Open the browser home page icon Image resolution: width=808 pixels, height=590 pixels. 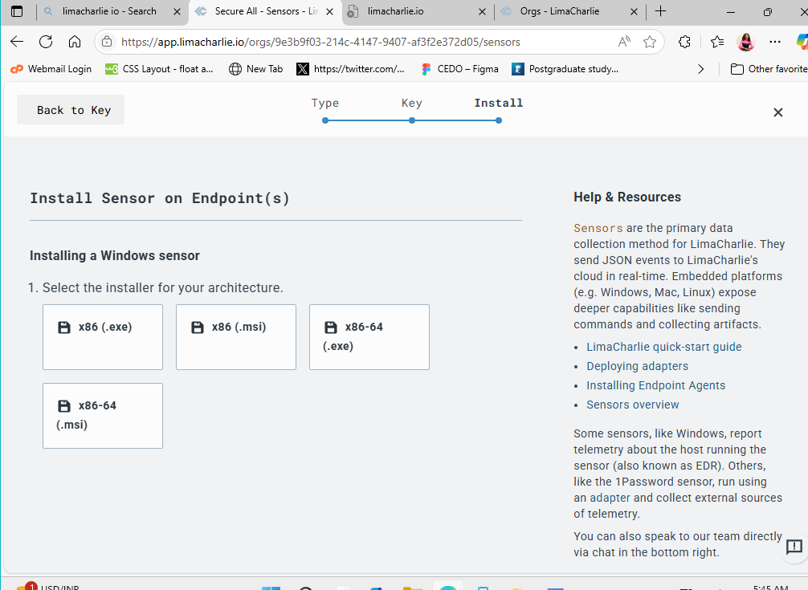[75, 42]
